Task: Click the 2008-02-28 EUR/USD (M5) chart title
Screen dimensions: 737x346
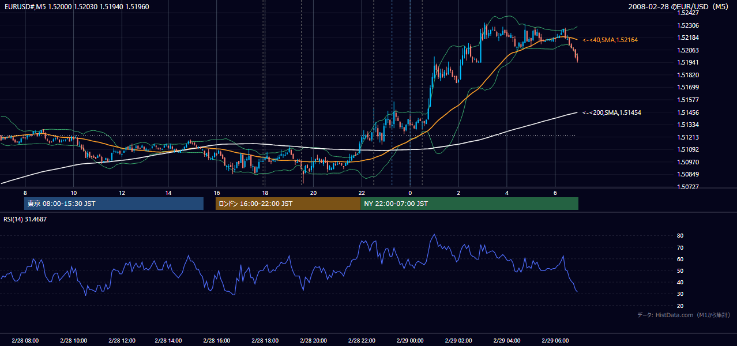Action: coord(679,6)
